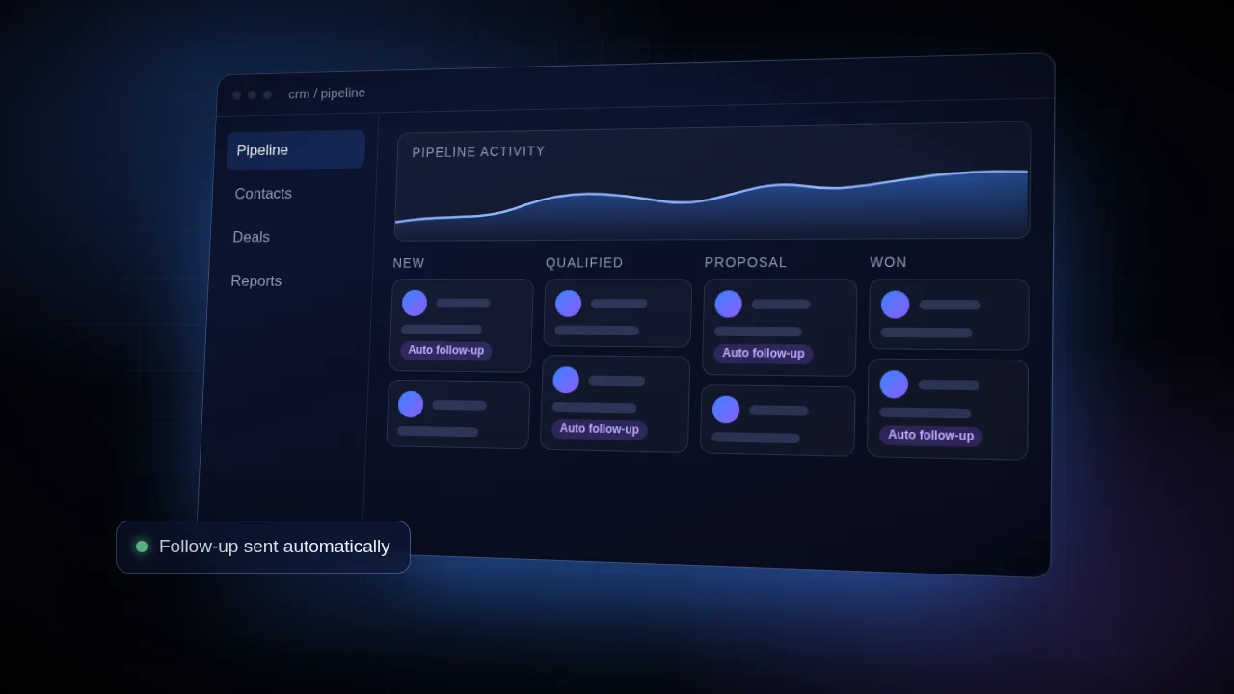Click the avatar on the untagged NEW card

coord(411,404)
